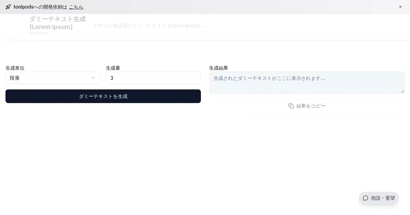Click the デザイン確認用 description text in header
The height and width of the screenshot is (215, 410).
(149, 26)
